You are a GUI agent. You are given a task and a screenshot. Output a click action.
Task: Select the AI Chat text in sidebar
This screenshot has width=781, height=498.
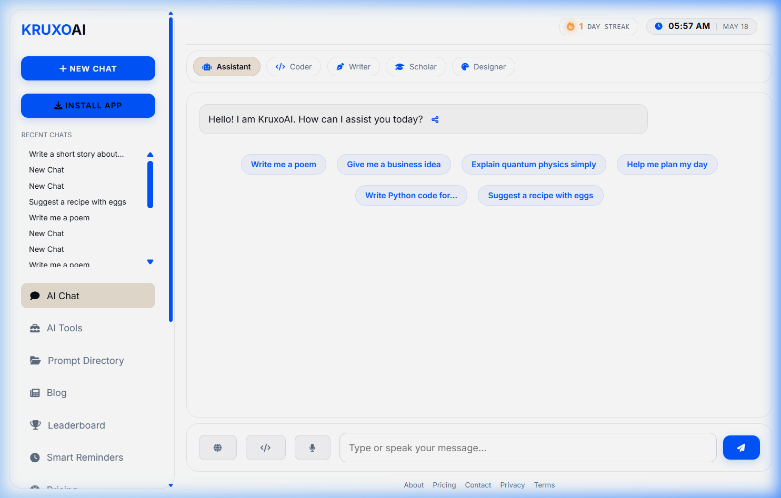coord(63,296)
